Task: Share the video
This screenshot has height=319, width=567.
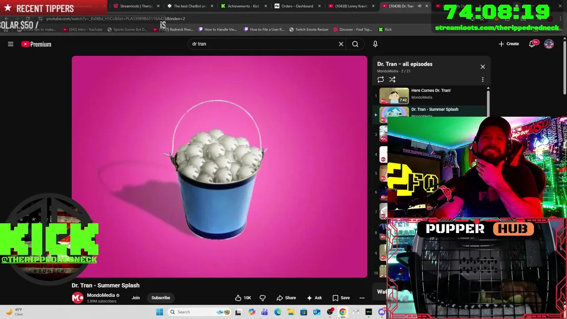Action: (286, 298)
